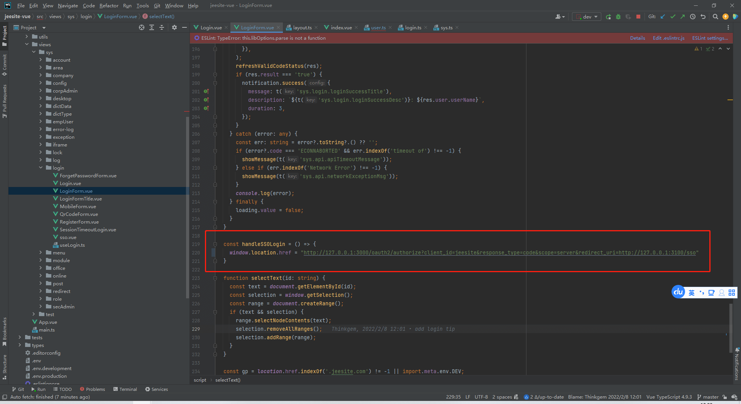Toggle the Commit tool window
Viewport: 741px width, 404px height.
(x=5, y=64)
